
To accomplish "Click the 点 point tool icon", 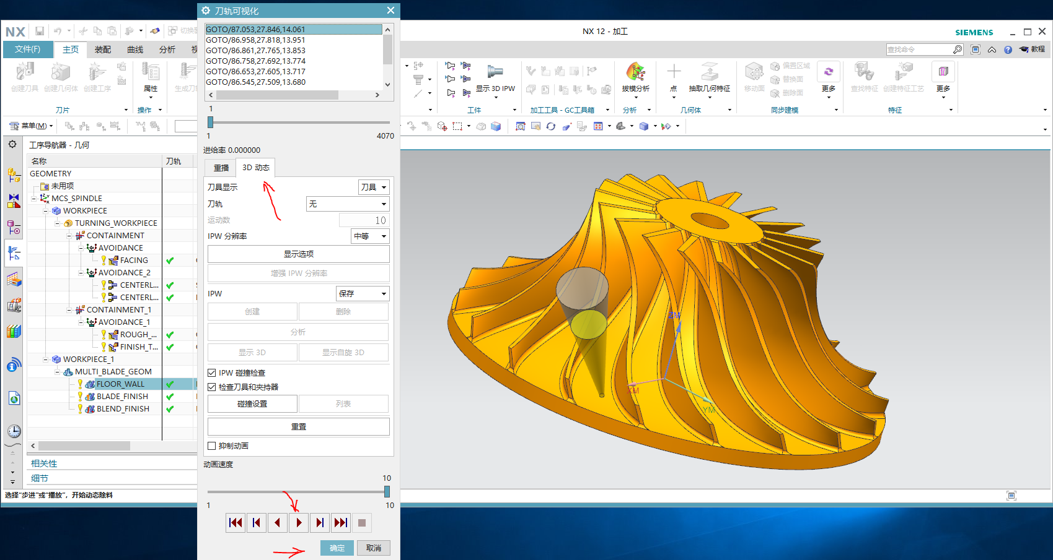I will 674,72.
